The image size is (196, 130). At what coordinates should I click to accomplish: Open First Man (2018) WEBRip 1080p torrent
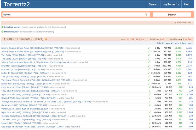(x=24, y=66)
